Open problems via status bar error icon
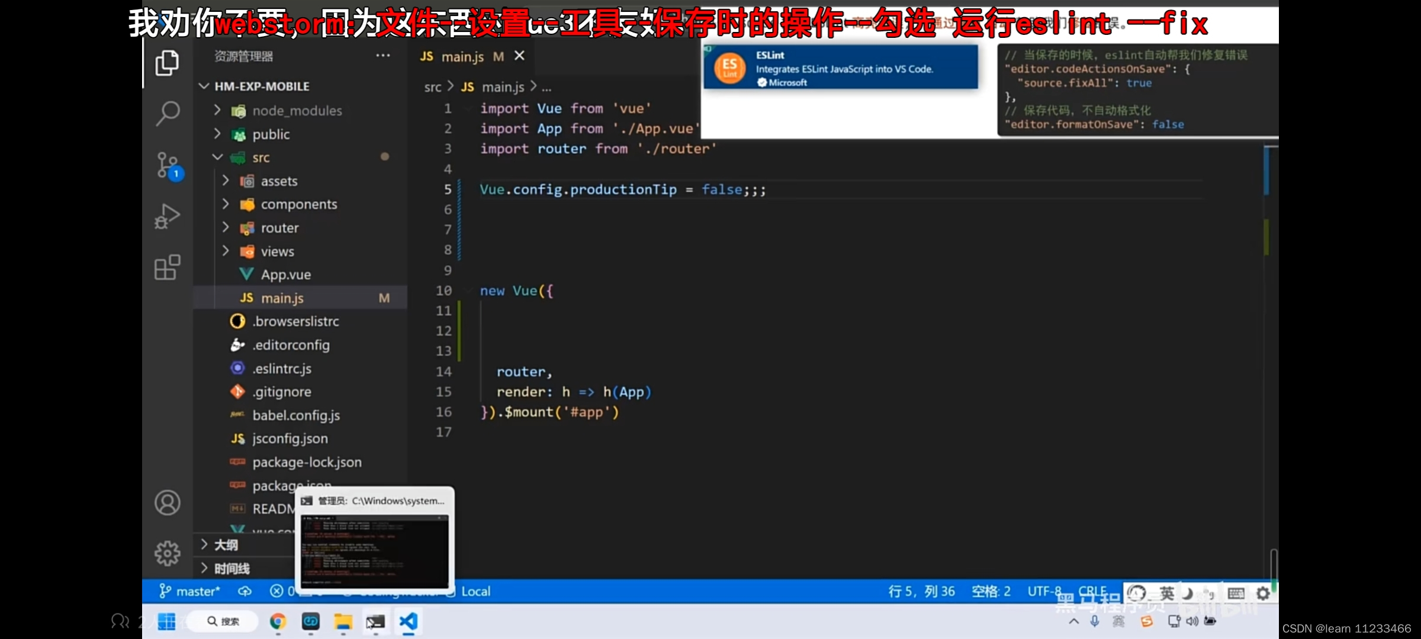The height and width of the screenshot is (639, 1421). [x=277, y=591]
